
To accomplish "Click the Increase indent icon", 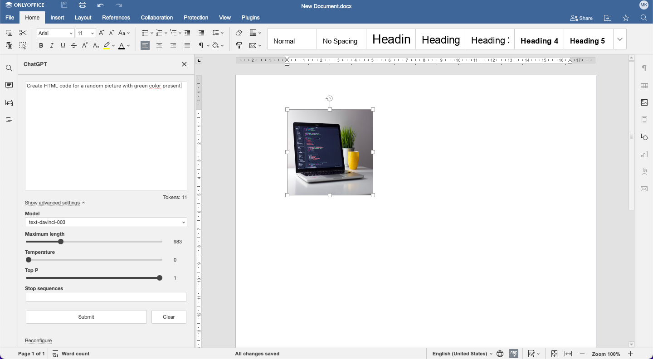I will (201, 33).
